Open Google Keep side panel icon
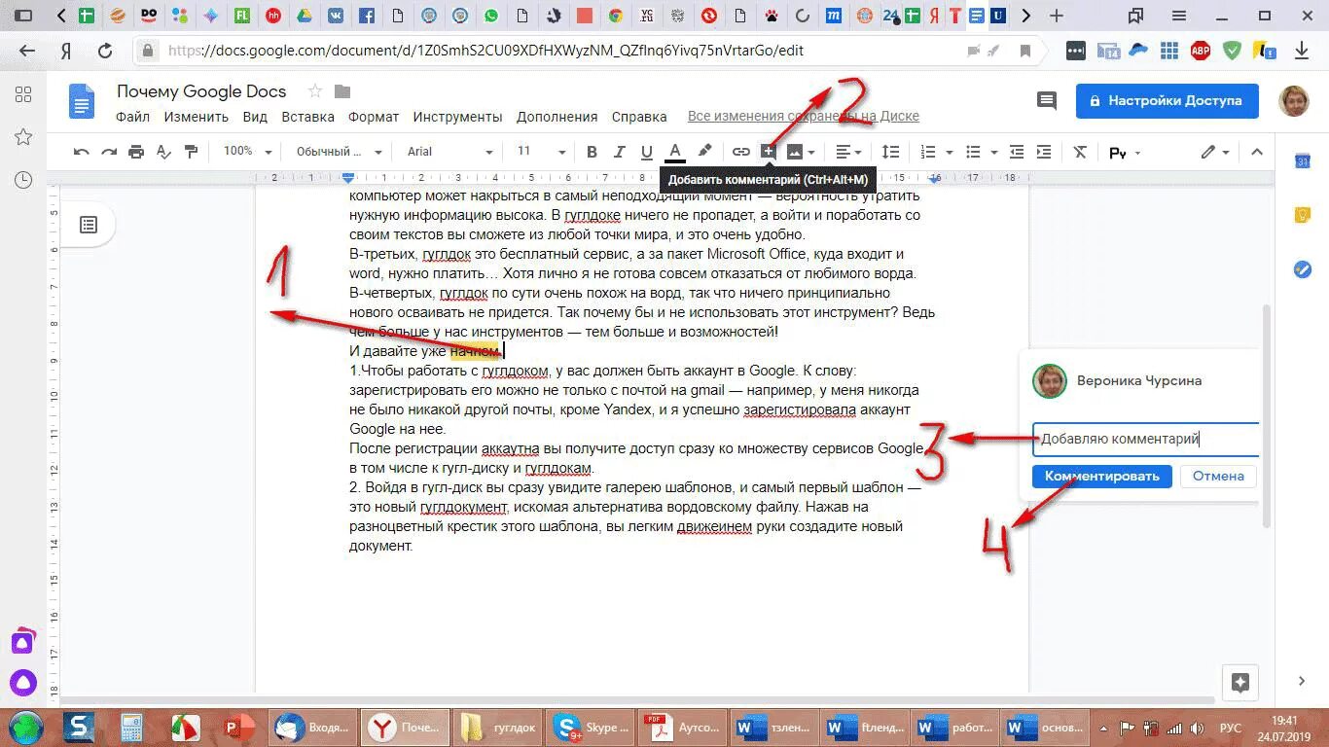 [x=1303, y=216]
